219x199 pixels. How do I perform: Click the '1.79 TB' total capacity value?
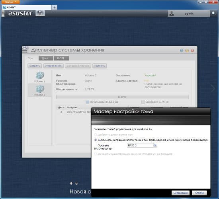[x=90, y=89]
